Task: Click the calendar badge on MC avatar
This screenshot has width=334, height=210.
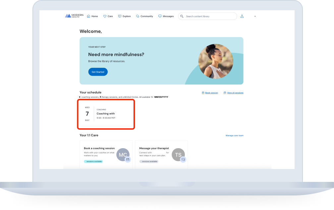Action: [x=128, y=159]
